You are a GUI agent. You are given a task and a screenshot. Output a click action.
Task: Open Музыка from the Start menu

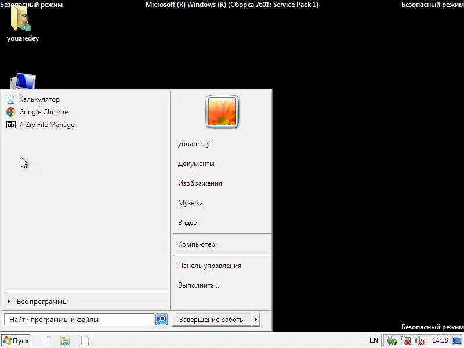(190, 203)
